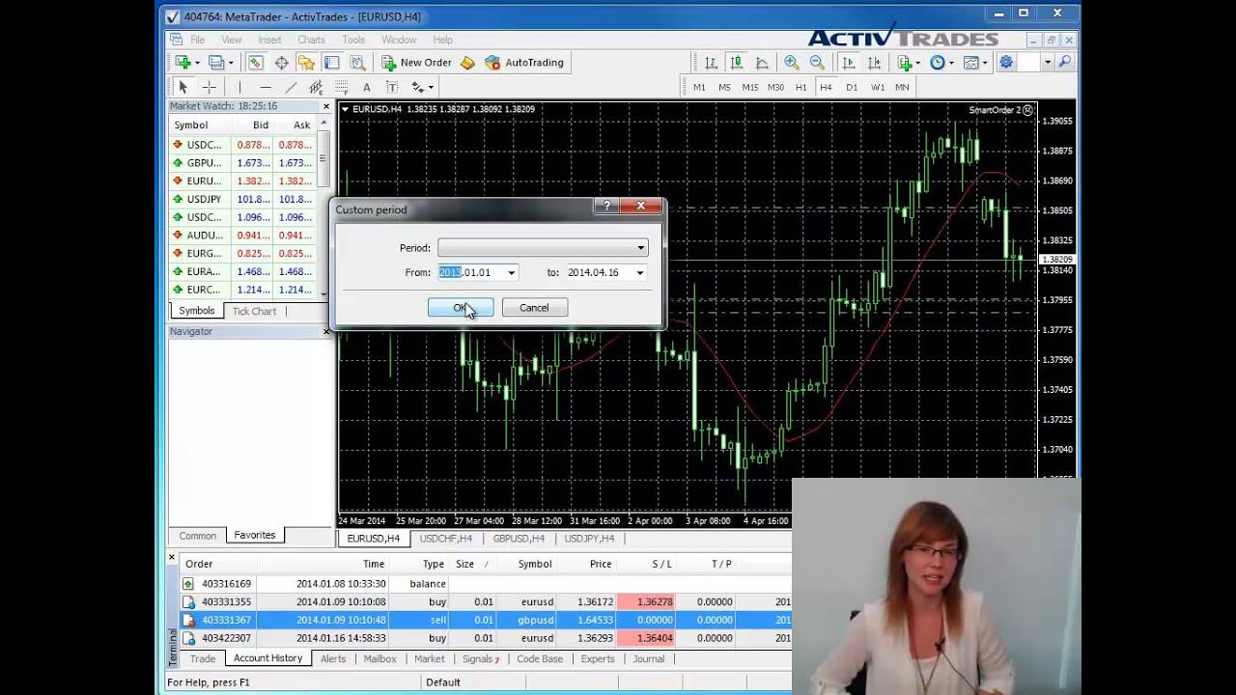This screenshot has height=695, width=1236.
Task: Open the File menu
Action: 197,40
